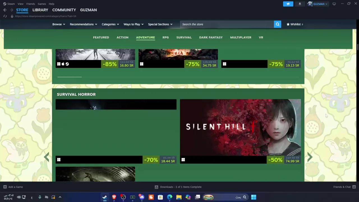Reload the store page
The height and width of the screenshot is (202, 359).
coord(5,16)
